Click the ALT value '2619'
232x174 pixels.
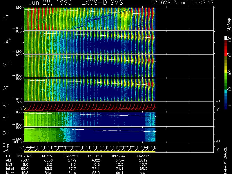[143, 160]
